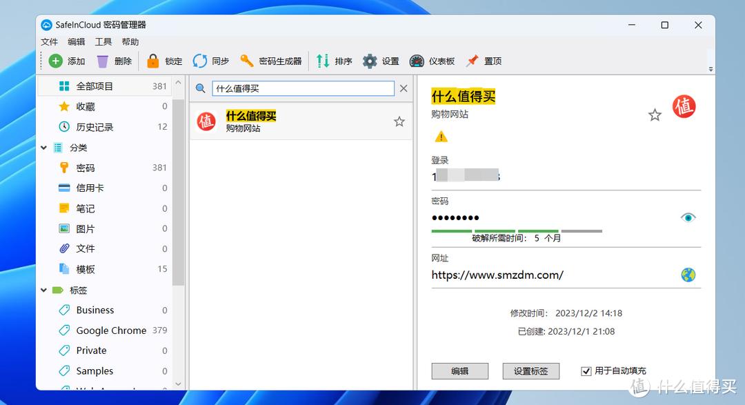Click the green Add (添加) toolbar icon
The image size is (745, 405).
tap(56, 61)
